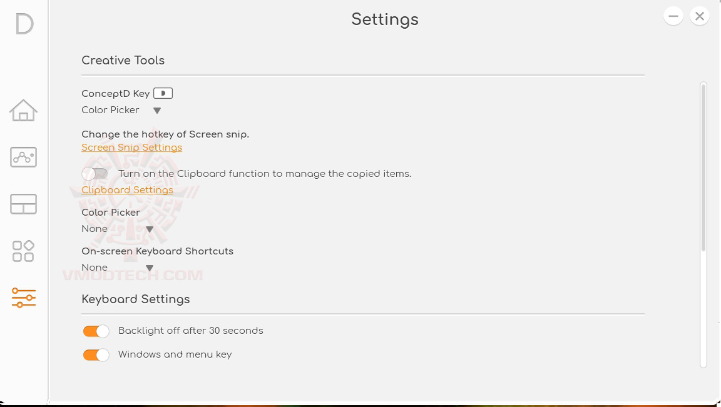
Task: Open Screen Snip Settings link
Action: click(131, 148)
